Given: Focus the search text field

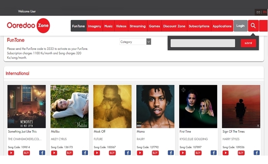Looking at the screenshot, I should tap(203, 43).
